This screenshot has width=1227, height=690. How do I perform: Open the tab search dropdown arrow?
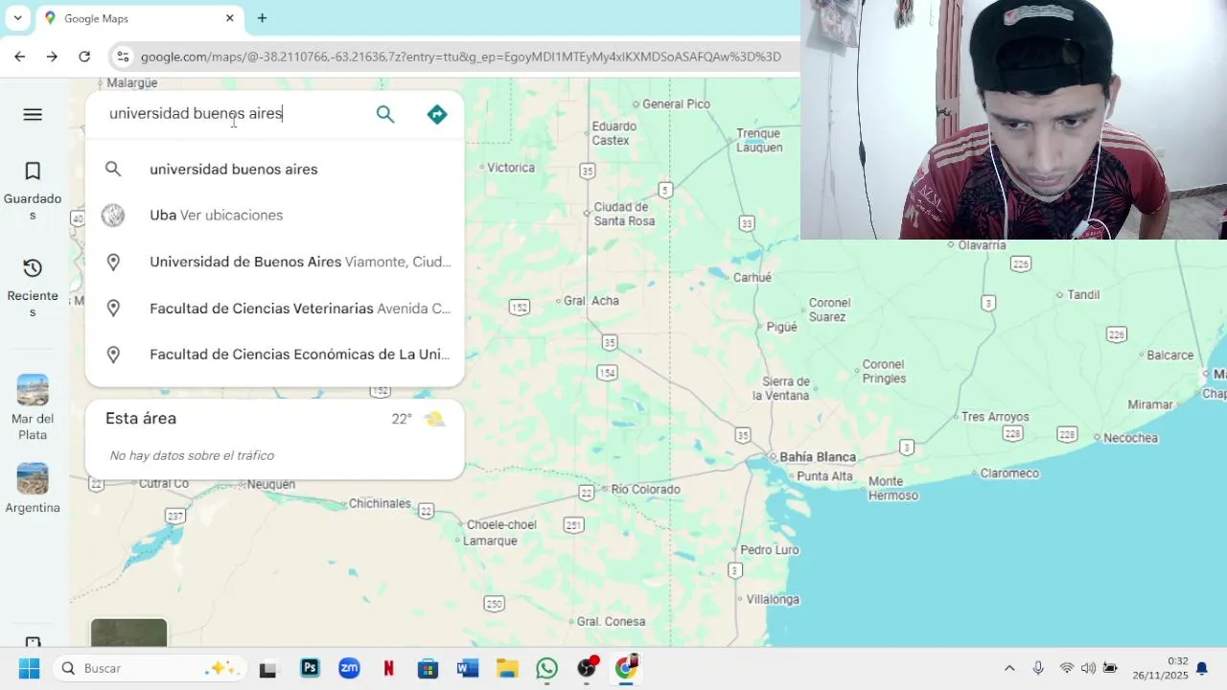17,18
